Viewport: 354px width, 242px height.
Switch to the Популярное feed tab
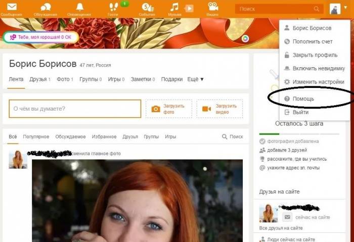pyautogui.click(x=36, y=137)
